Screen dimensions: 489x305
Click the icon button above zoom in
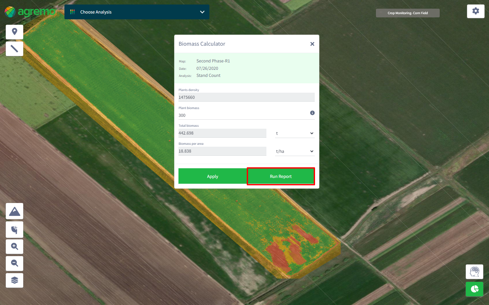tap(14, 229)
